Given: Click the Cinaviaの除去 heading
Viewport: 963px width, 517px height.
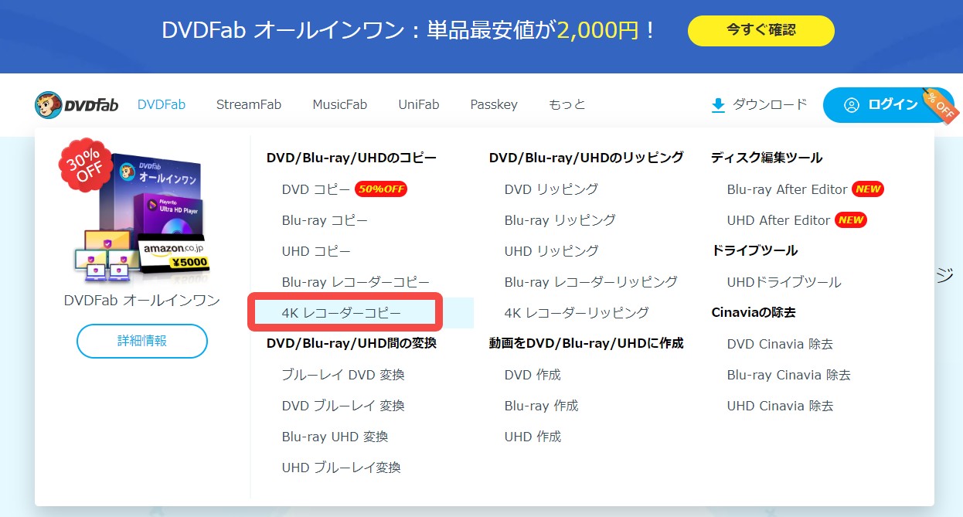Looking at the screenshot, I should coord(754,312).
